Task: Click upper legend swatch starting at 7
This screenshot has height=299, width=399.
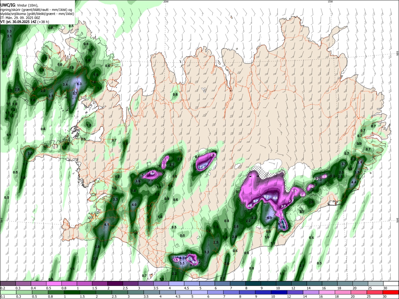Action: [238, 283]
